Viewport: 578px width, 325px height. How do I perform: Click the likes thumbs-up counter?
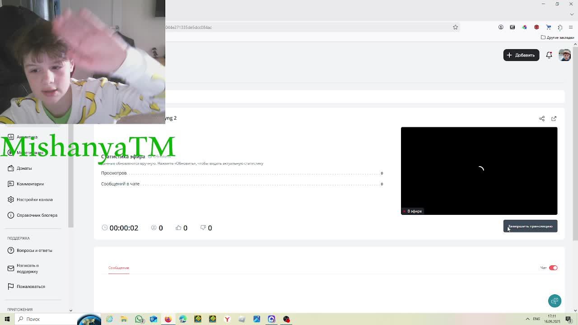click(182, 228)
